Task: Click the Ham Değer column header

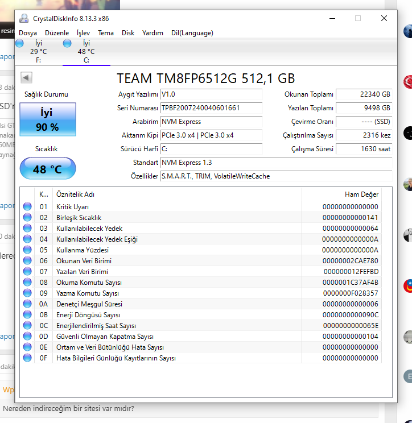Action: click(341, 194)
